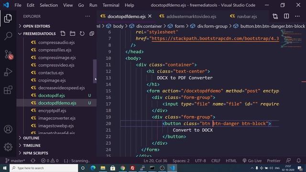This screenshot has width=306, height=172.
Task: Refresh the explorer file tree
Action: [x=82, y=33]
